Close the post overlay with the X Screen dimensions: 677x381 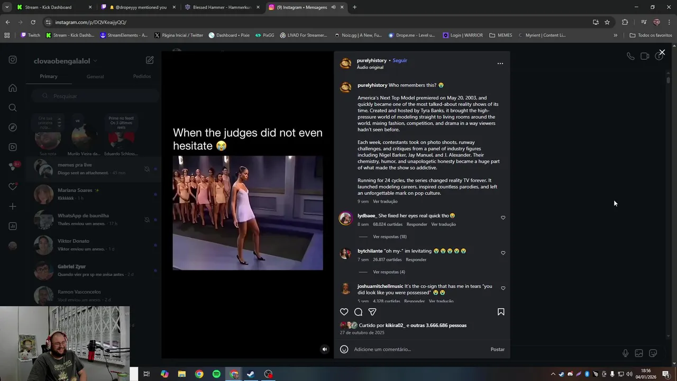(662, 52)
